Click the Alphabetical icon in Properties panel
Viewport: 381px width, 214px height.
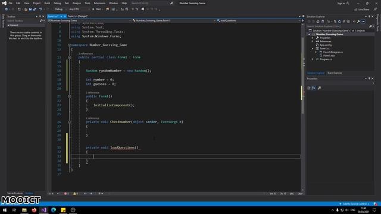(x=314, y=88)
